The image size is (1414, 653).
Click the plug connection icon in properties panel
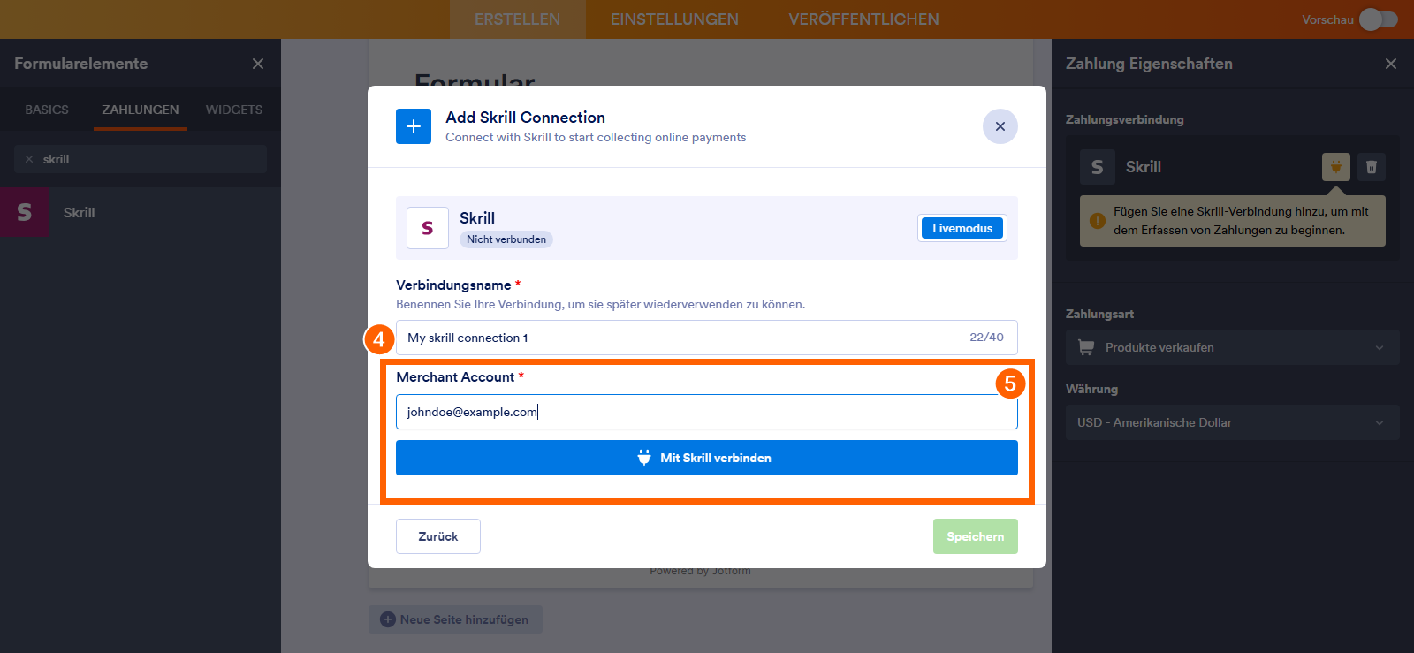(1335, 166)
